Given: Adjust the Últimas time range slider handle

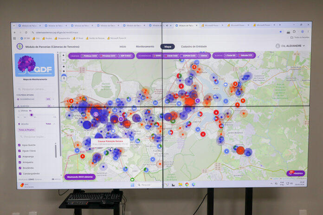Looking at the screenshot, I should tap(31, 115).
